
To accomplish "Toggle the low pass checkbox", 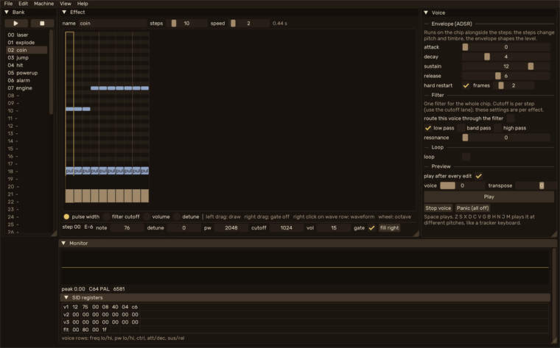I will (428, 128).
